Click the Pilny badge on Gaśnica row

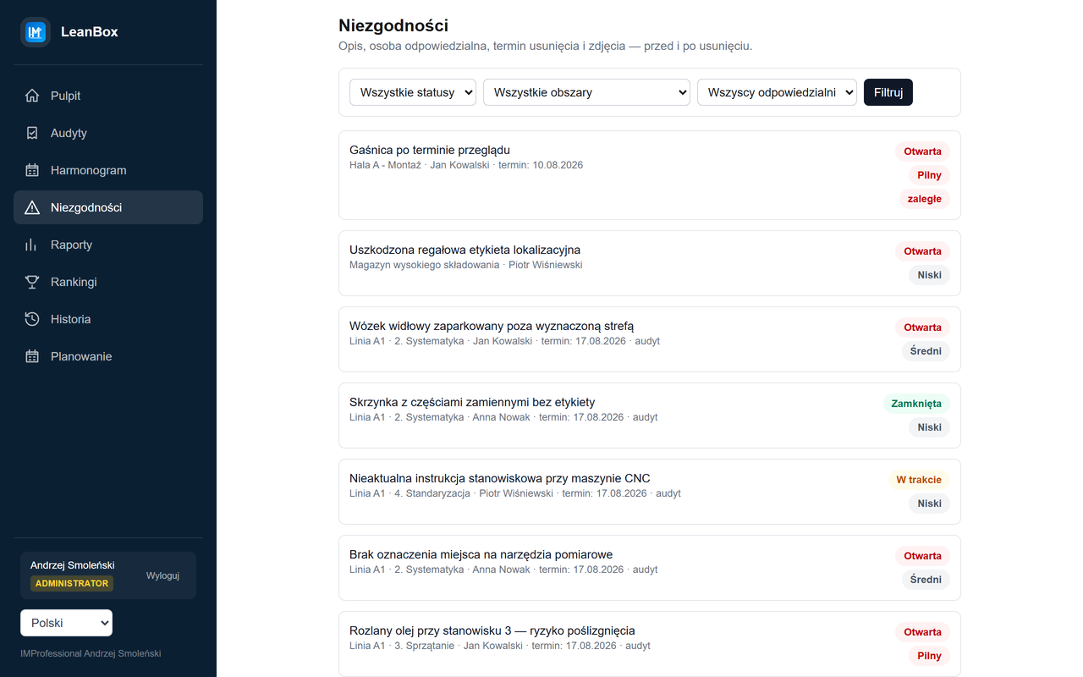(x=929, y=175)
